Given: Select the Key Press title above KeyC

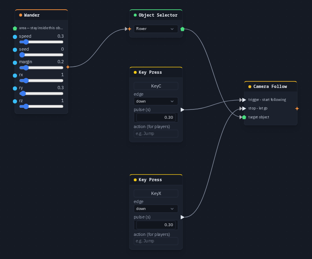Looking at the screenshot, I should (x=150, y=73).
